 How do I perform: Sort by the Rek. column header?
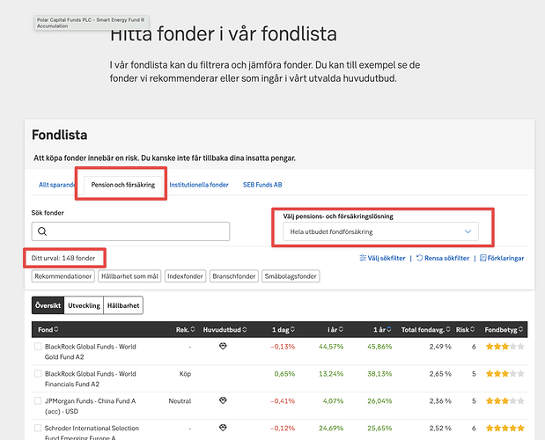click(x=180, y=330)
